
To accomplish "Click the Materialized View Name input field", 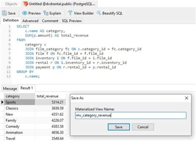I will tap(131, 115).
